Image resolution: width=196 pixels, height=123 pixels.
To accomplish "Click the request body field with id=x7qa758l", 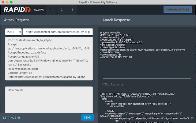I will (x=49, y=100).
